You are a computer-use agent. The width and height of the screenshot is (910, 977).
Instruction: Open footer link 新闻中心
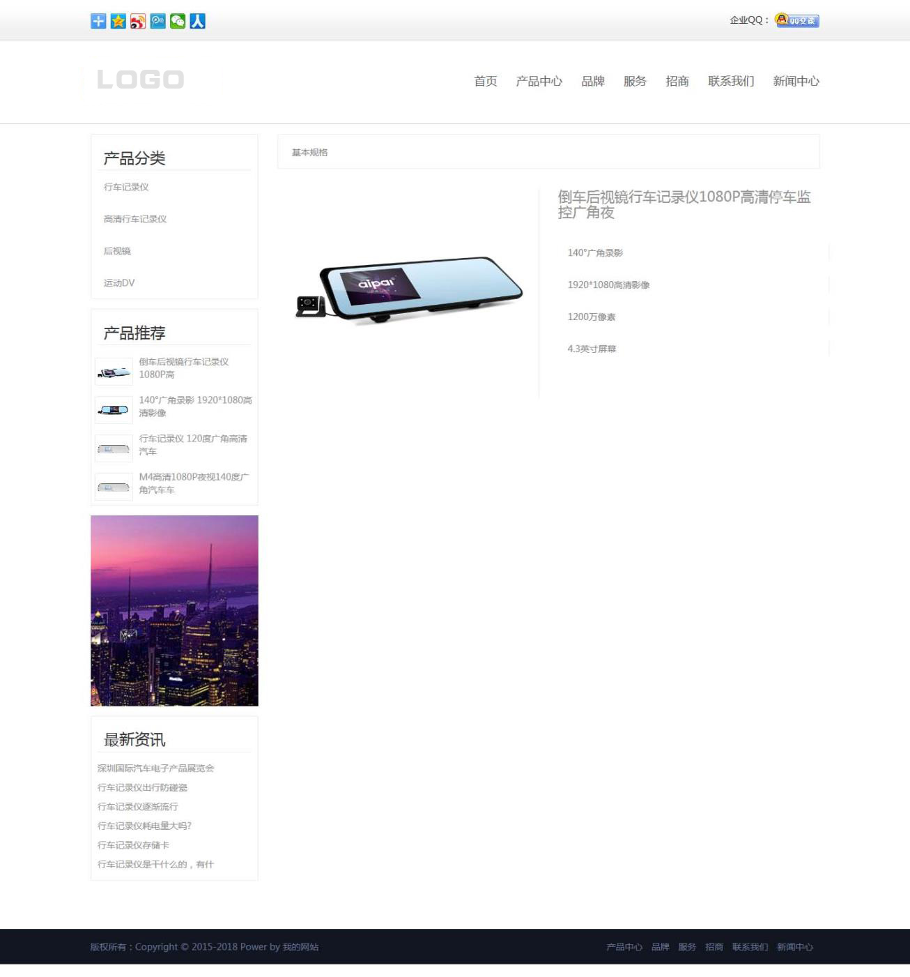pos(795,947)
